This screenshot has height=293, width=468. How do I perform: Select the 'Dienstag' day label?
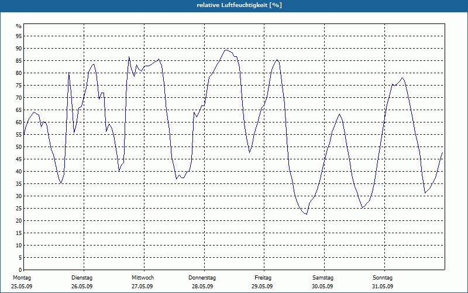coord(82,278)
